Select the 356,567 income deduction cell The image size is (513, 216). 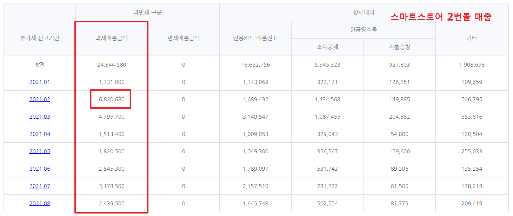[327, 152]
